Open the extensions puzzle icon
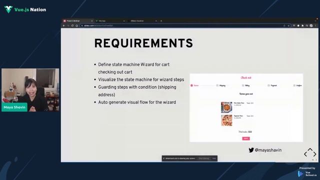Screen dimensions: 320x180 [x=302, y=25]
